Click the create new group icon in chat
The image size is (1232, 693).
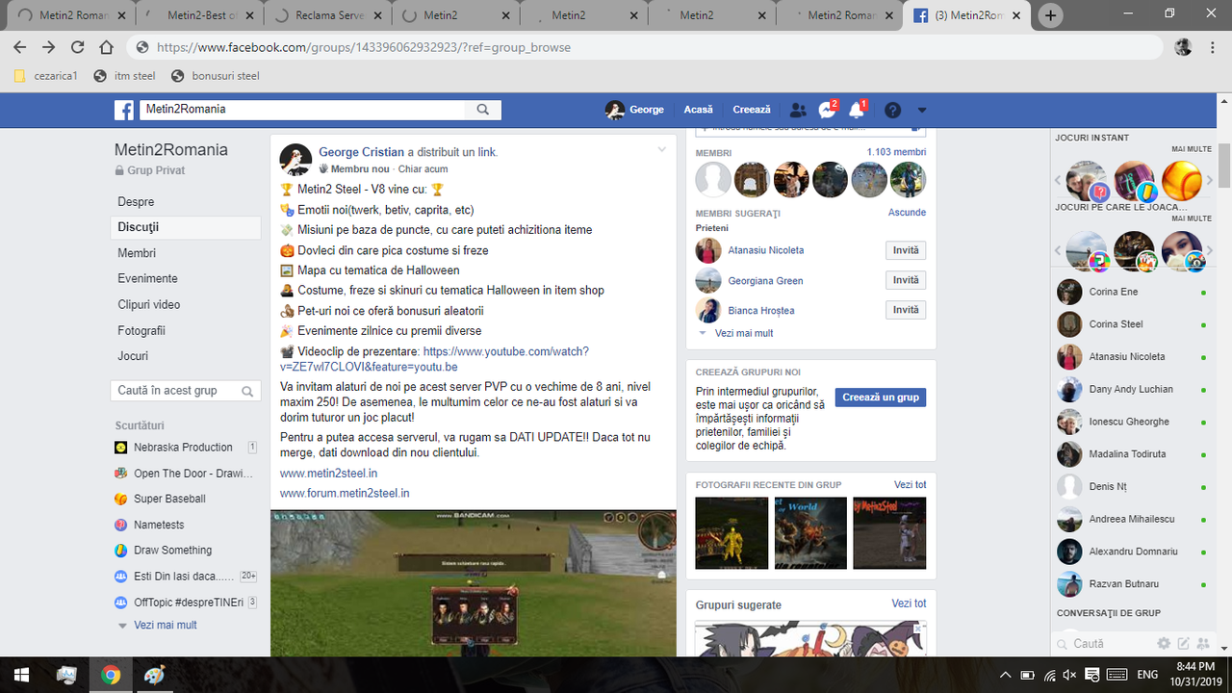pyautogui.click(x=1202, y=643)
